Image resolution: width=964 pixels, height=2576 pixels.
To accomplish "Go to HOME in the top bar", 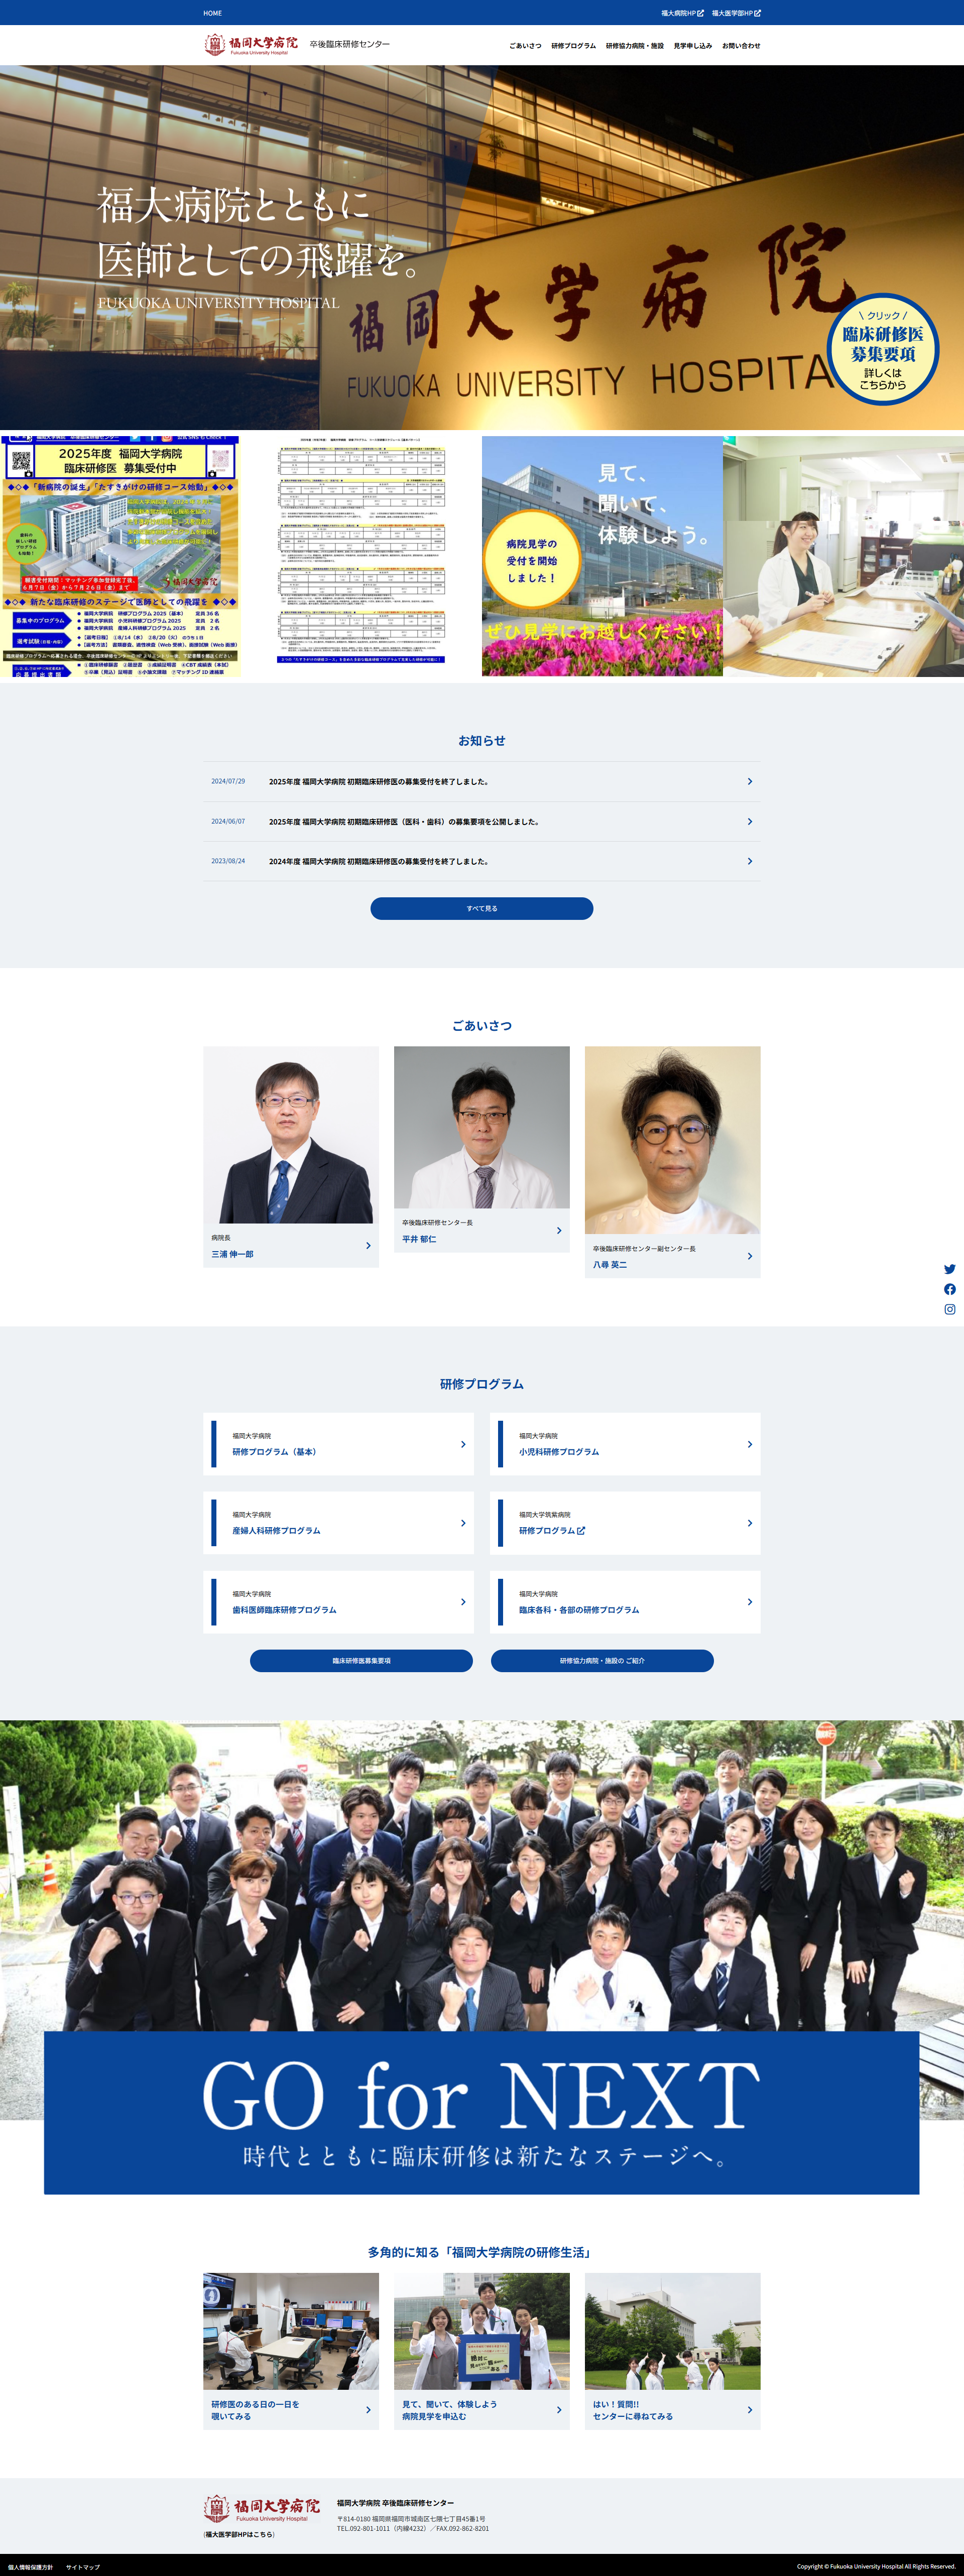I will [212, 13].
